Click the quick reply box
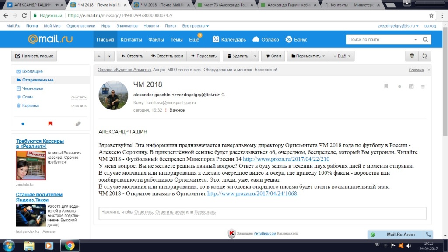Viewport: 448px width, 252px height. coord(262,213)
